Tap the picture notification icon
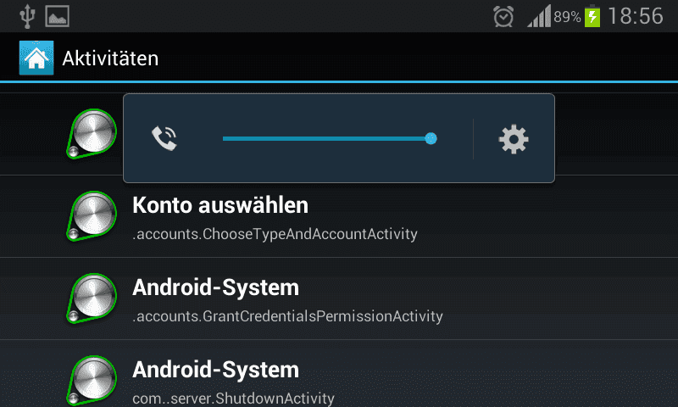Image resolution: width=678 pixels, height=407 pixels. (57, 16)
